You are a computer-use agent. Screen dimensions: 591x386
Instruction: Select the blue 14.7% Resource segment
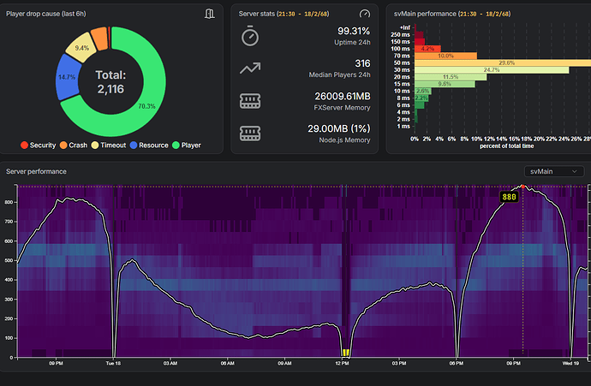coord(67,77)
